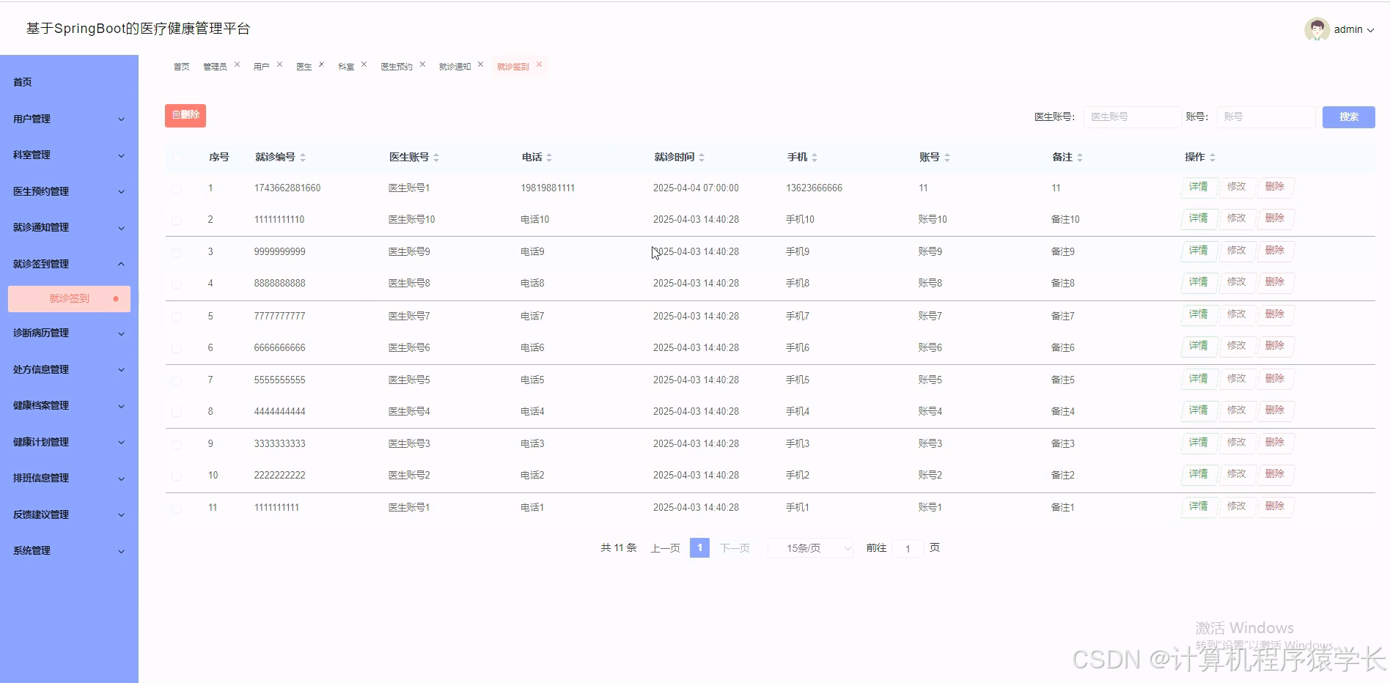
Task: Click the trash icon on the 删除 button
Action: [177, 115]
